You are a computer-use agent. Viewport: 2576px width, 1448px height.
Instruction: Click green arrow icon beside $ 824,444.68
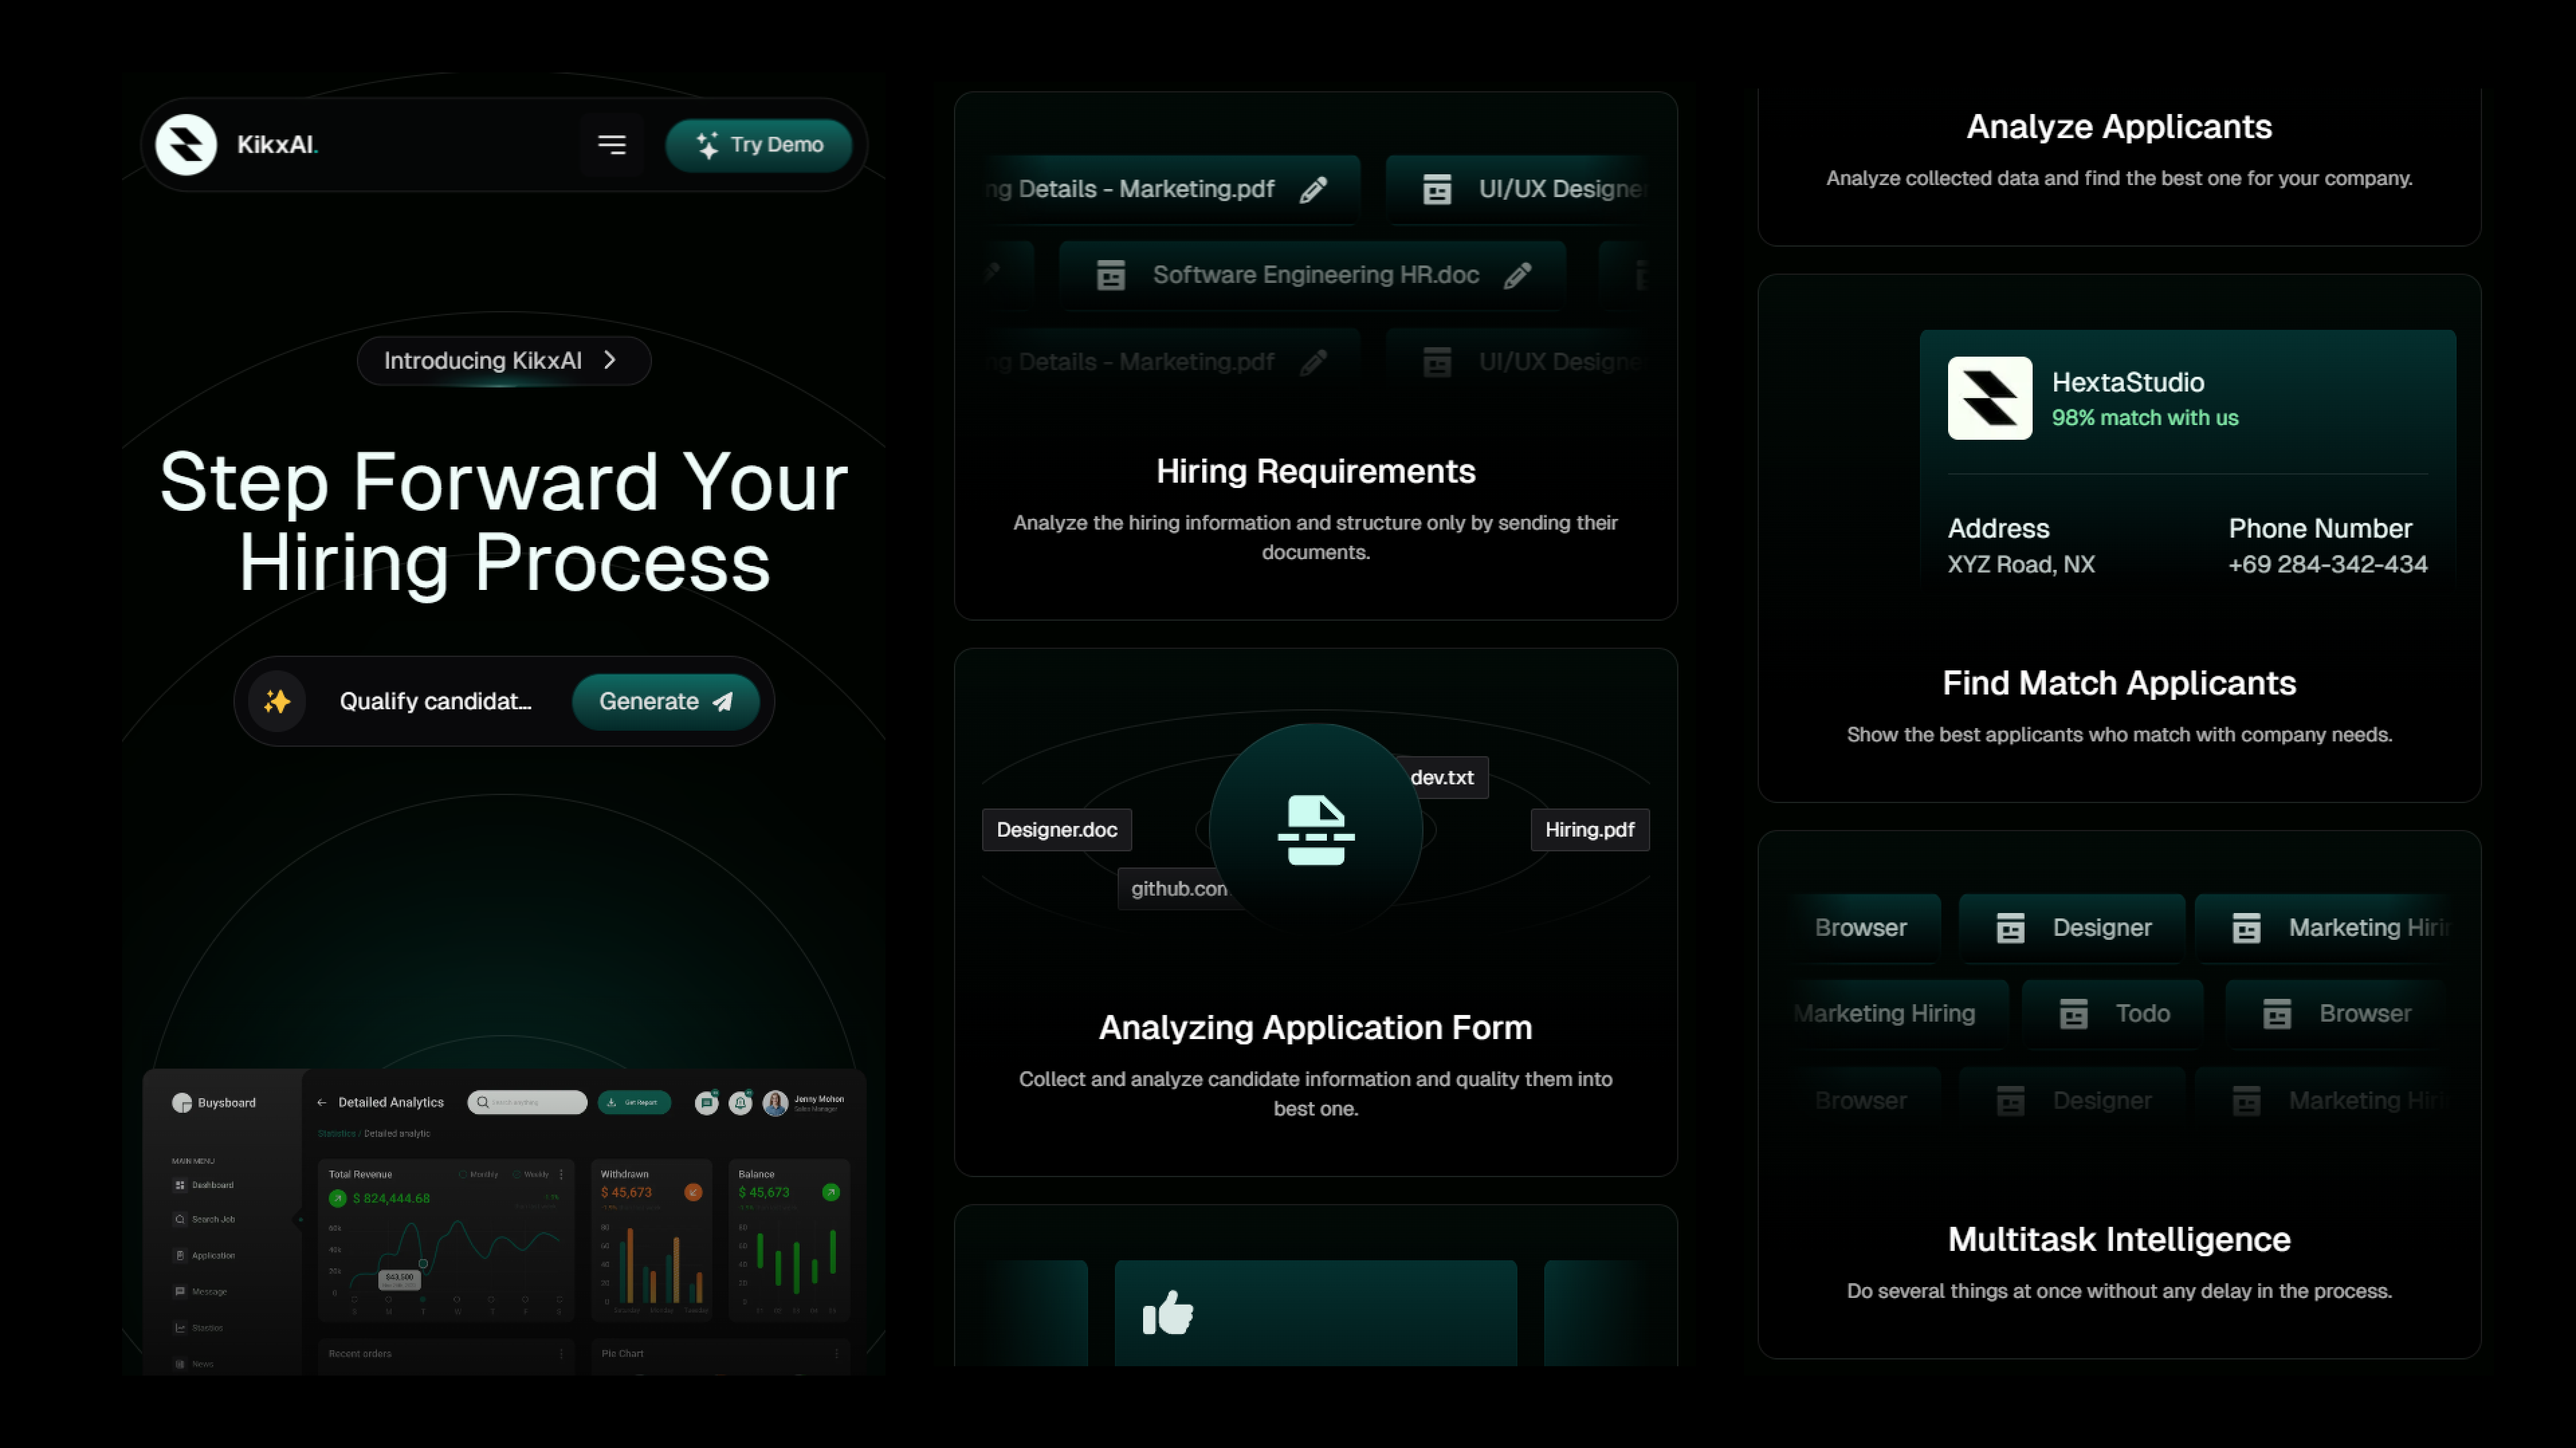338,1199
